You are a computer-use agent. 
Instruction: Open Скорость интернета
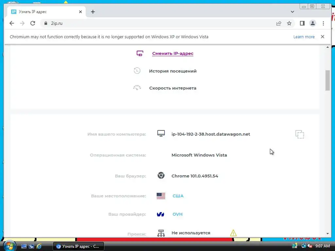click(173, 88)
